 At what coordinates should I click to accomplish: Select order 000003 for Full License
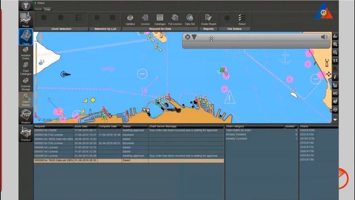pos(129,134)
